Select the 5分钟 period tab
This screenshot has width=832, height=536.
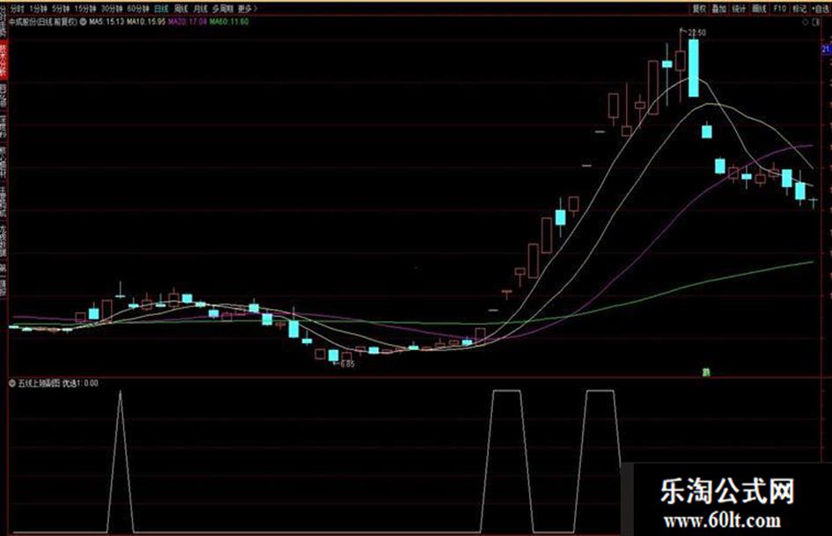click(x=61, y=9)
